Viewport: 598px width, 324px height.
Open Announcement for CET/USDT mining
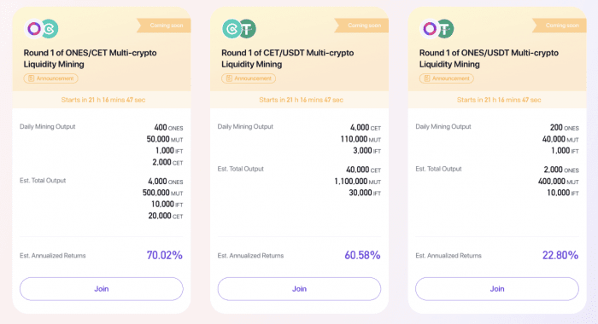point(249,78)
